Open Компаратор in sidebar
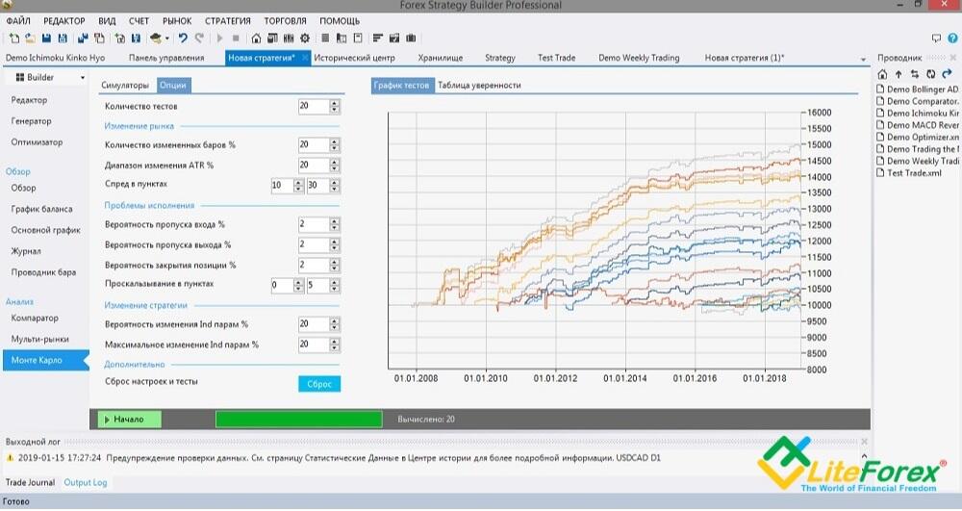 [35, 318]
